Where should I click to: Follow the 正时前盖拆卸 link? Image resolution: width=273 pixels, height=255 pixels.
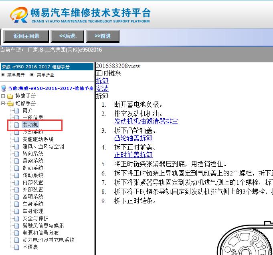click(133, 155)
